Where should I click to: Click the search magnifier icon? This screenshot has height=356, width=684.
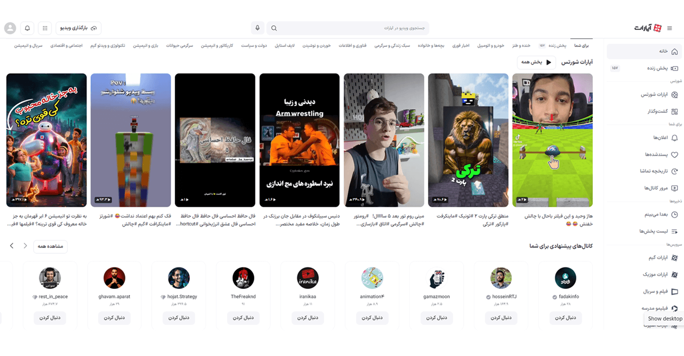tap(274, 28)
